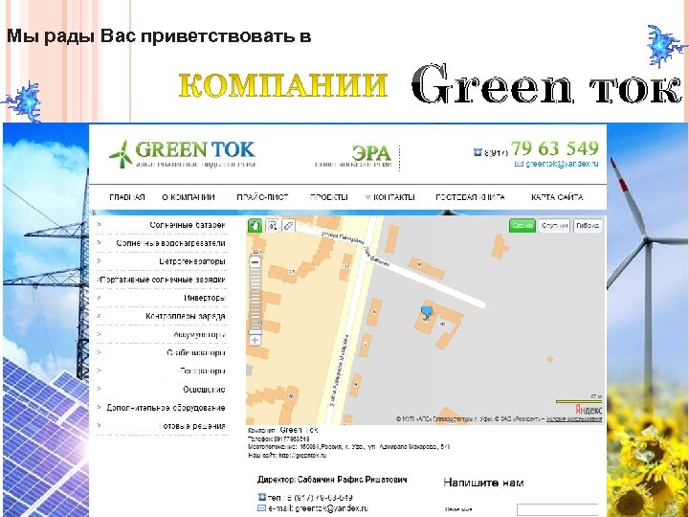Switch the map to the Схема view
Image resolution: width=689 pixels, height=517 pixels.
[522, 226]
